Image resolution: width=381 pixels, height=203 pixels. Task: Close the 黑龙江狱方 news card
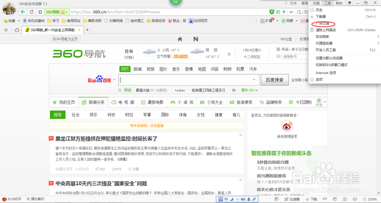pyautogui.click(x=241, y=135)
